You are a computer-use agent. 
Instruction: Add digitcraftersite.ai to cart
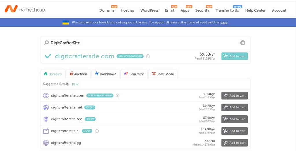234,131
